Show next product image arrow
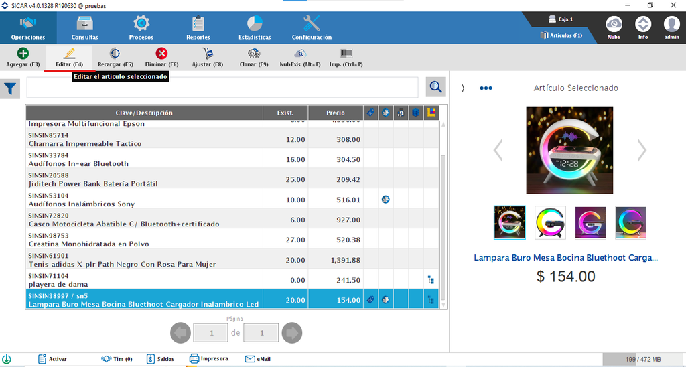Viewport: 686px width, 367px height. click(641, 151)
